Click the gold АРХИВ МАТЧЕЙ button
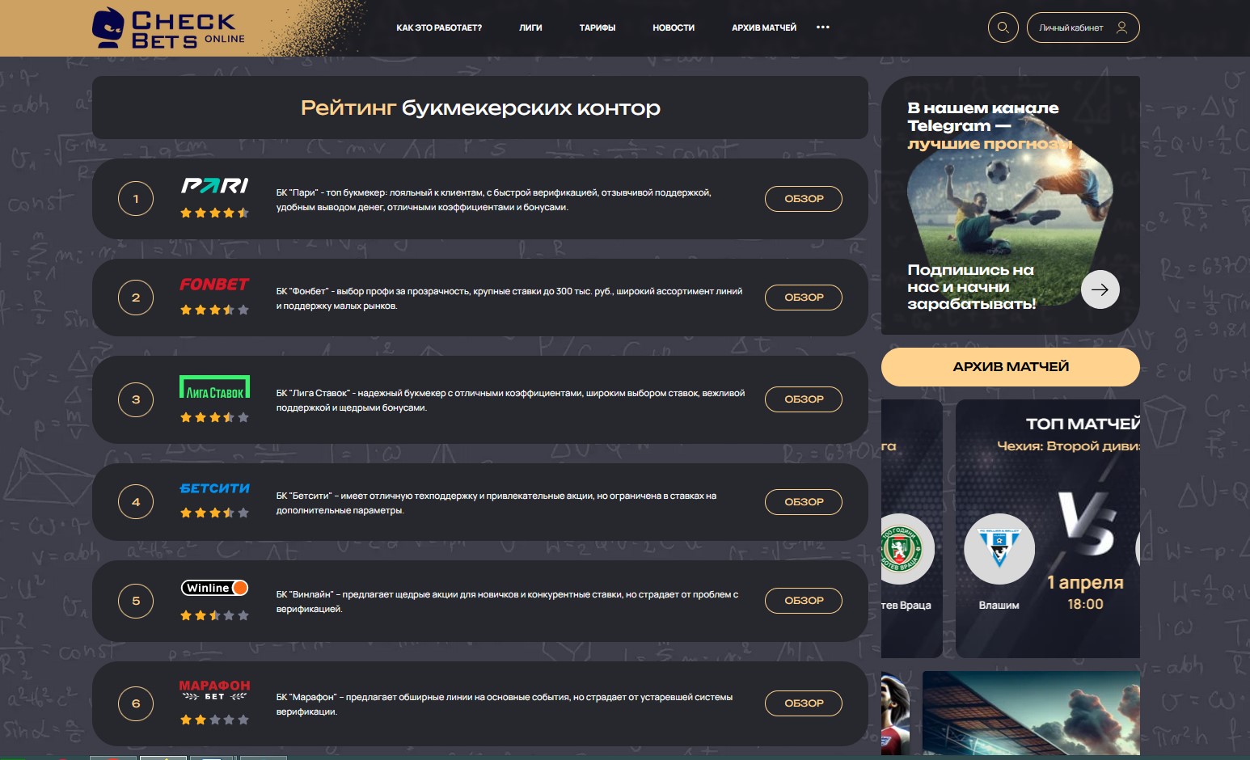 [x=1010, y=366]
